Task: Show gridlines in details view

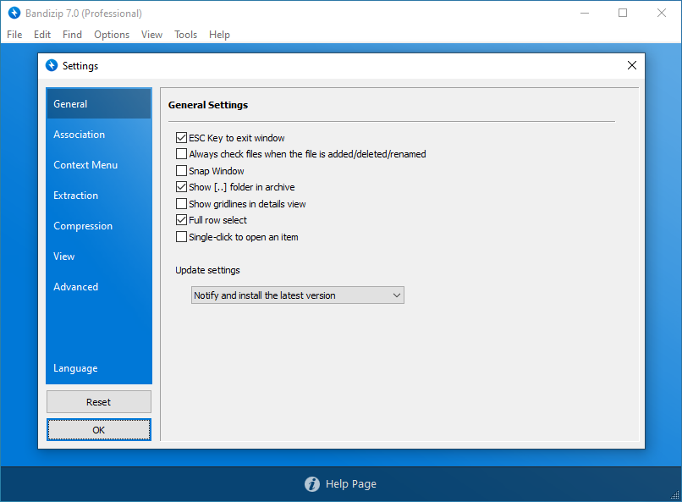Action: click(181, 204)
